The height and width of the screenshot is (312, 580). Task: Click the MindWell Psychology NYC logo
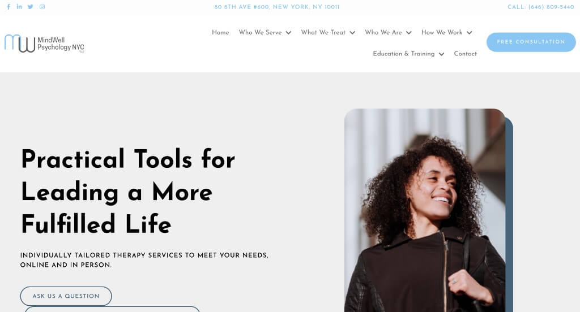tap(44, 44)
